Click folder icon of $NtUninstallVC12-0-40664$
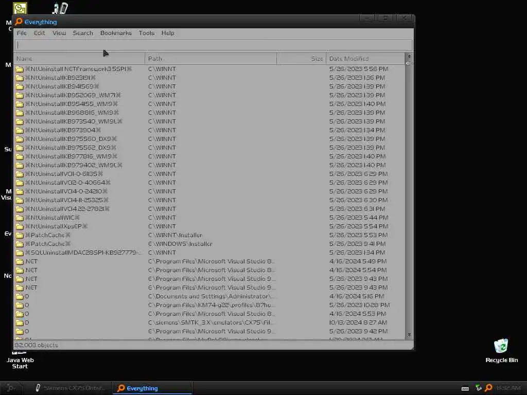This screenshot has width=527, height=395. 20,183
